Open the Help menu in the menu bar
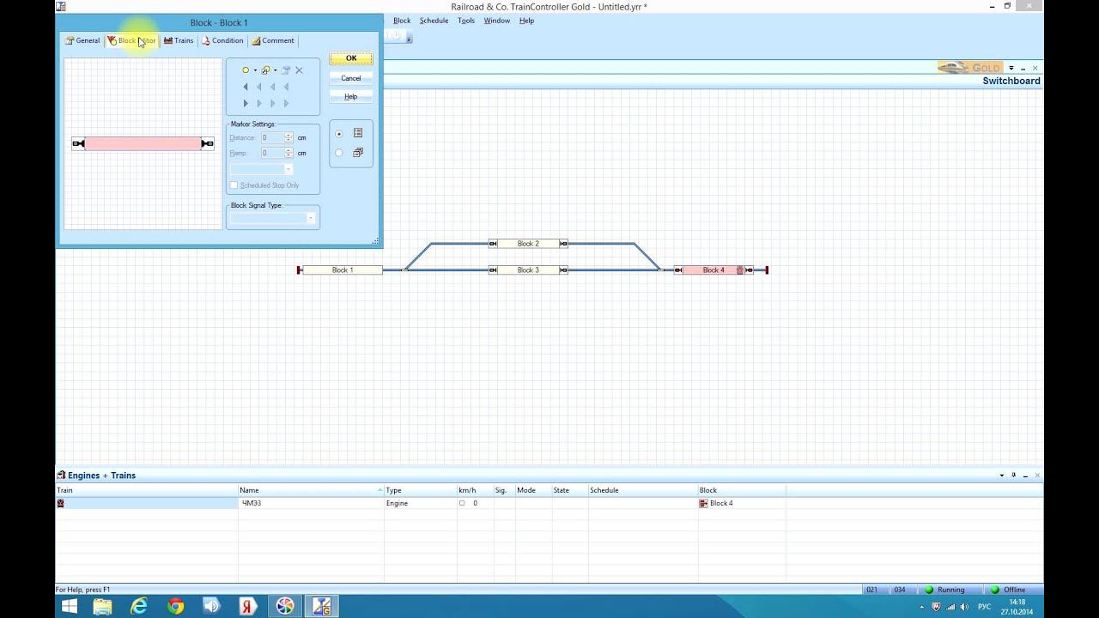Viewport: 1099px width, 618px height. click(526, 21)
